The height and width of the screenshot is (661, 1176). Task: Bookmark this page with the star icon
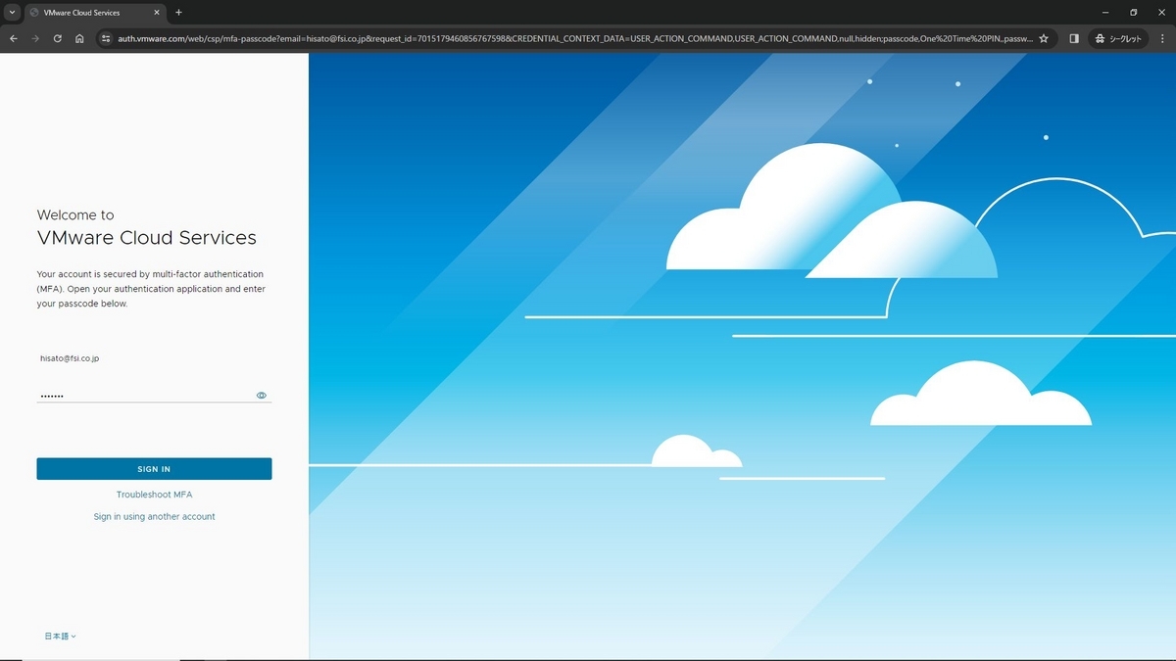(1044, 38)
